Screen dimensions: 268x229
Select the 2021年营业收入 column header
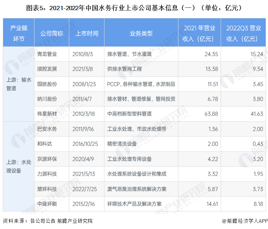coord(199,33)
